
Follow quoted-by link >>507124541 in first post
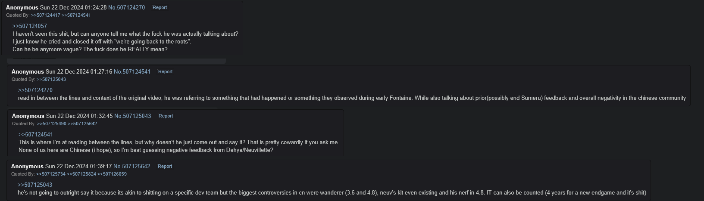pyautogui.click(x=76, y=15)
